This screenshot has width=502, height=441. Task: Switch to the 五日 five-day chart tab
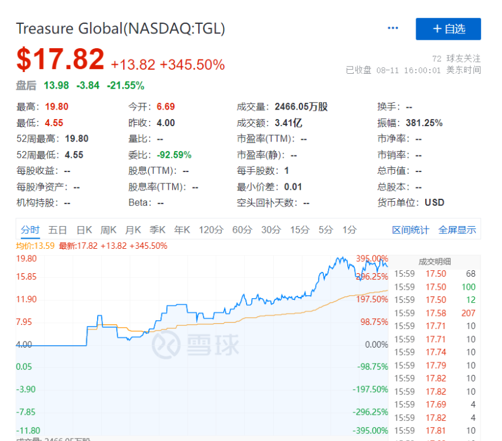58,230
